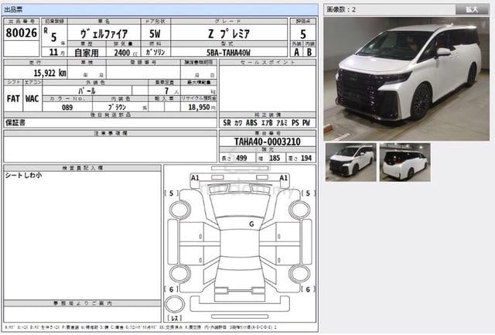This screenshot has height=335, width=495.
Task: Click the セールスポイント section header
Action: [268, 63]
